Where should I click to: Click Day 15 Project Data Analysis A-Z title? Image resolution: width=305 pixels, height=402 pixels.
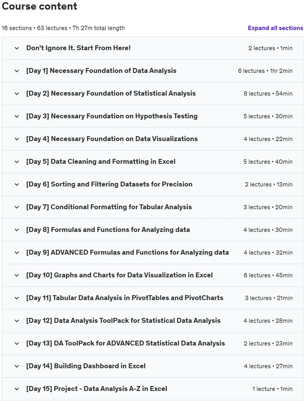click(x=97, y=389)
